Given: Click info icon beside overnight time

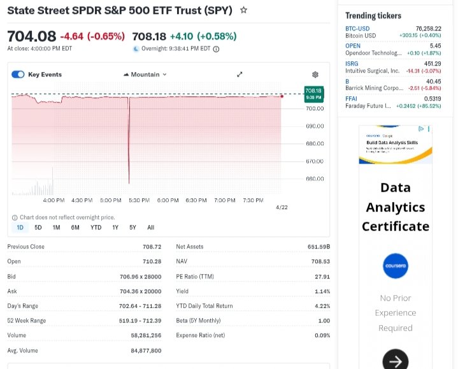Looking at the screenshot, I should point(216,49).
